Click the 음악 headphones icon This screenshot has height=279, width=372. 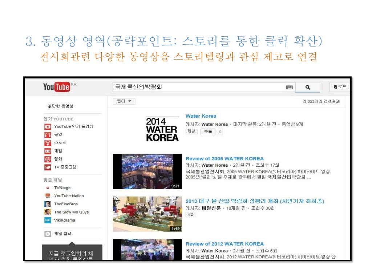pos(48,135)
